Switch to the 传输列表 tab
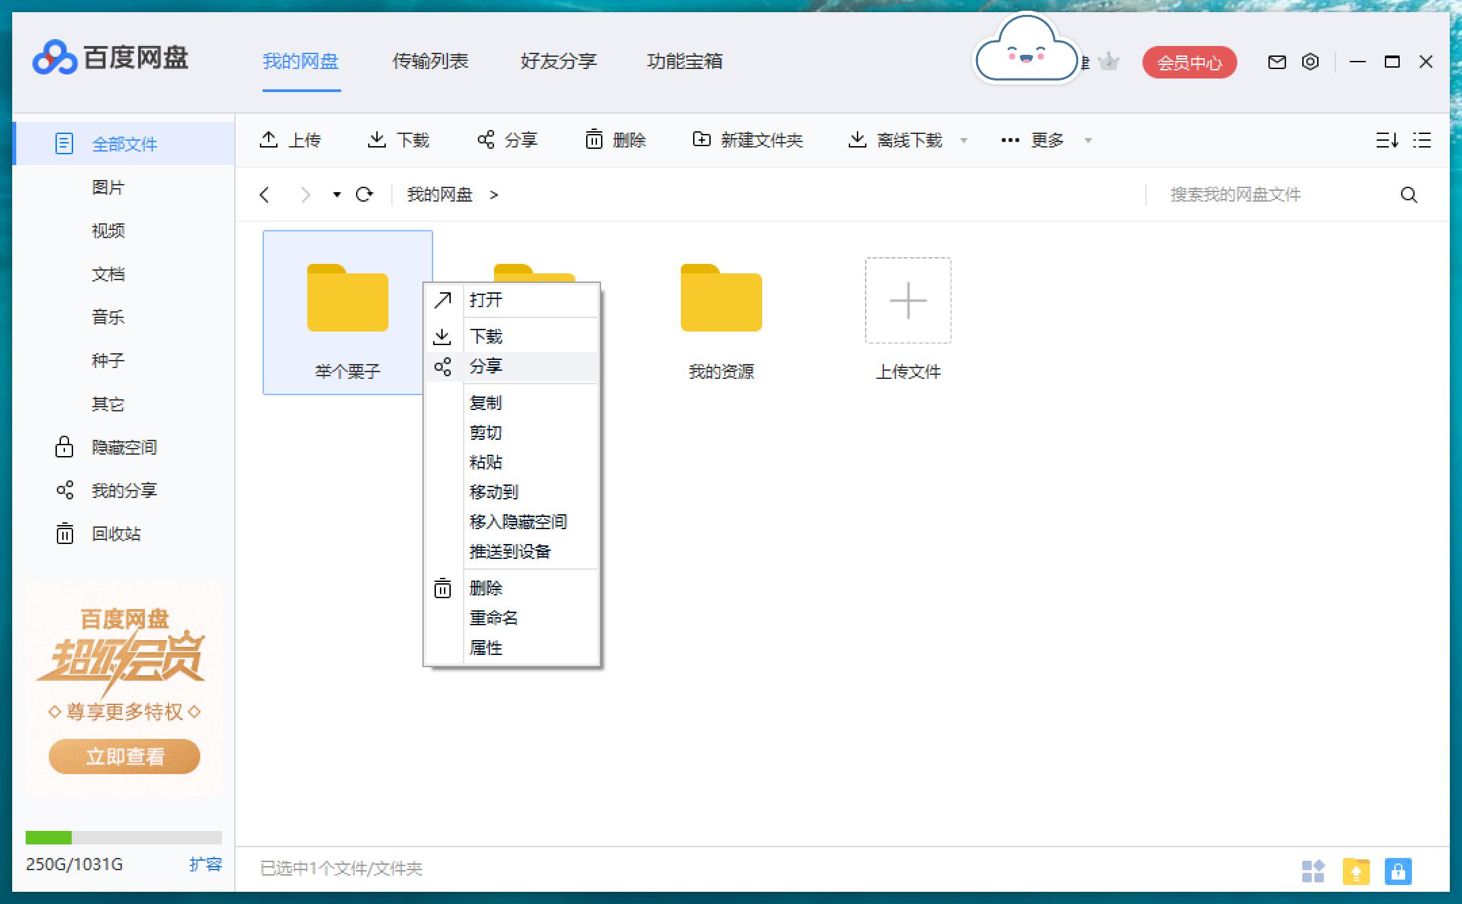Screen dimensions: 1462x904 tap(431, 62)
